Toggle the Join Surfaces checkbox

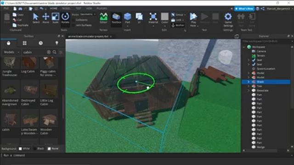73,25
